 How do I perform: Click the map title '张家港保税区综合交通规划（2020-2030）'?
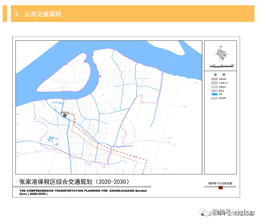pyautogui.click(x=74, y=182)
